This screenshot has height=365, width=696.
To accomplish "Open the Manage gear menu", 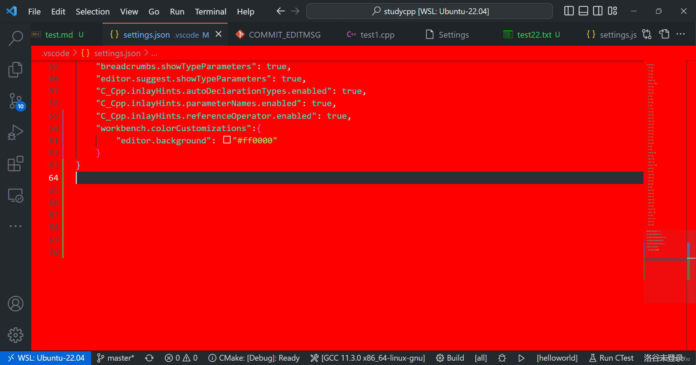I will tap(16, 335).
